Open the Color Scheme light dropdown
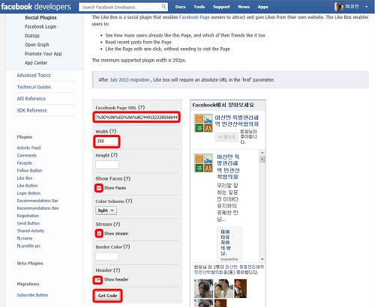Viewport: 375px width, 307px height. click(x=106, y=210)
